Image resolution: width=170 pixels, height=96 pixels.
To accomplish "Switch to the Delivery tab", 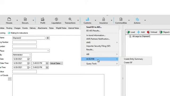I will pyautogui.click(x=33, y=28).
